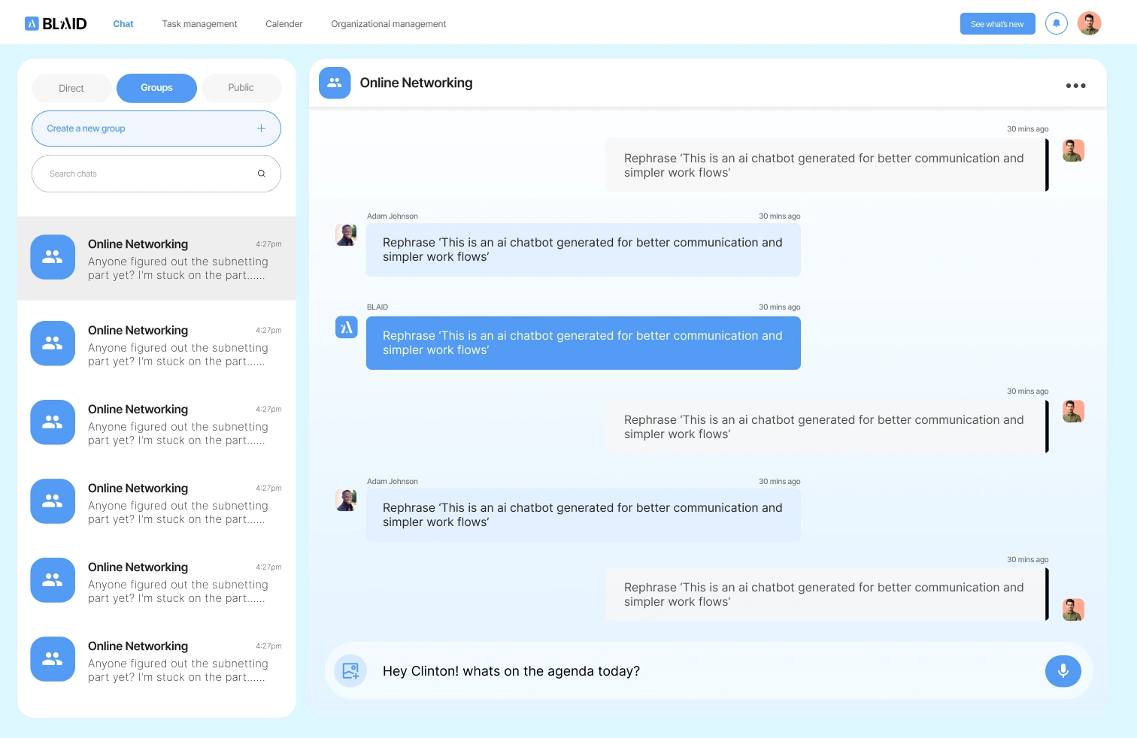The height and width of the screenshot is (738, 1137).
Task: Select the highlighted Online Networking conversation
Action: (x=156, y=258)
